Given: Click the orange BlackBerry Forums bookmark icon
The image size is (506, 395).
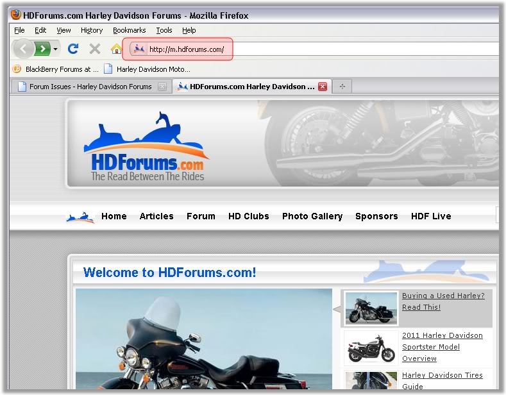Looking at the screenshot, I should pyautogui.click(x=17, y=69).
